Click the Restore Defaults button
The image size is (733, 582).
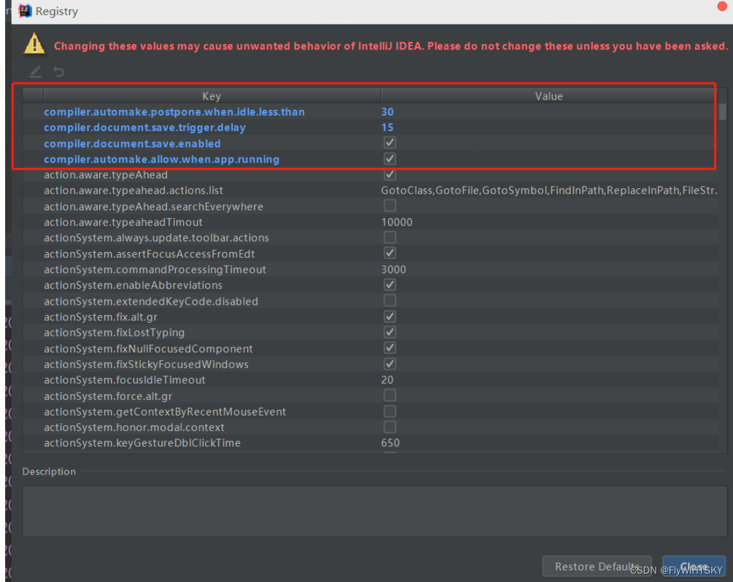(597, 566)
